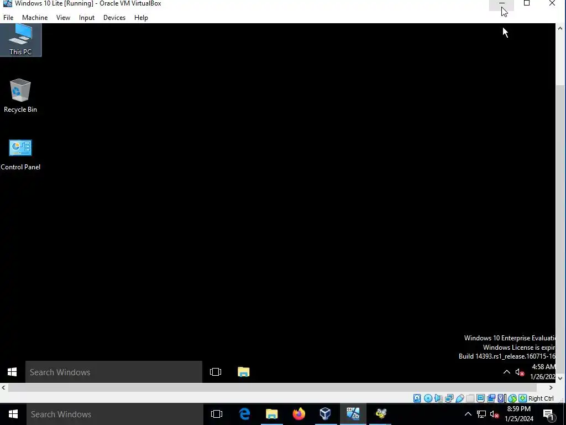Viewport: 566px width, 425px height.
Task: Close the VirtualBox window
Action: 552,4
